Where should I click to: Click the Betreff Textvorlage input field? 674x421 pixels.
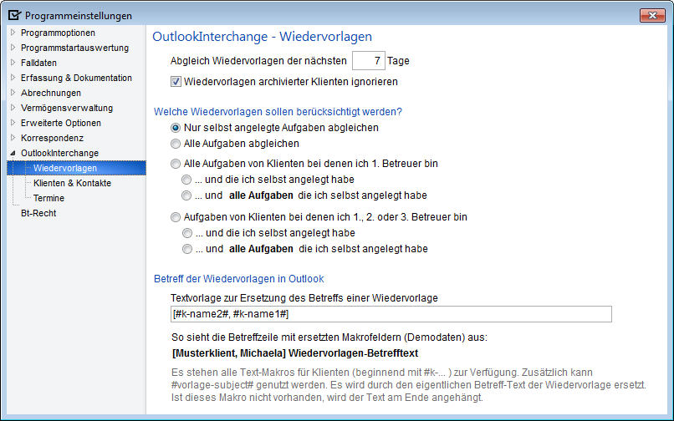pyautogui.click(x=391, y=314)
